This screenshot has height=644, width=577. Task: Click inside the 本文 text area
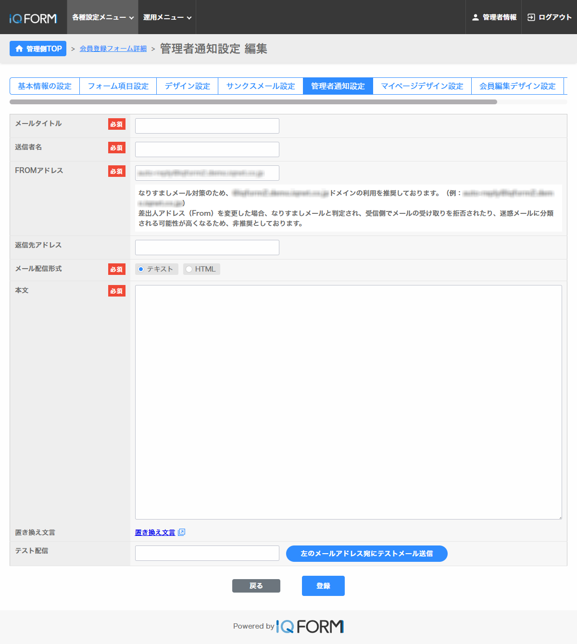click(348, 402)
